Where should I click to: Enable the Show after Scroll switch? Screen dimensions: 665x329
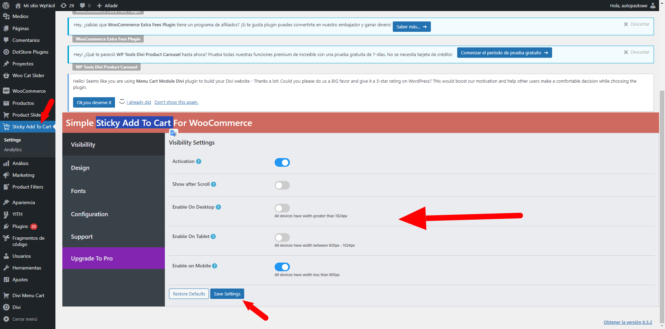coord(282,185)
